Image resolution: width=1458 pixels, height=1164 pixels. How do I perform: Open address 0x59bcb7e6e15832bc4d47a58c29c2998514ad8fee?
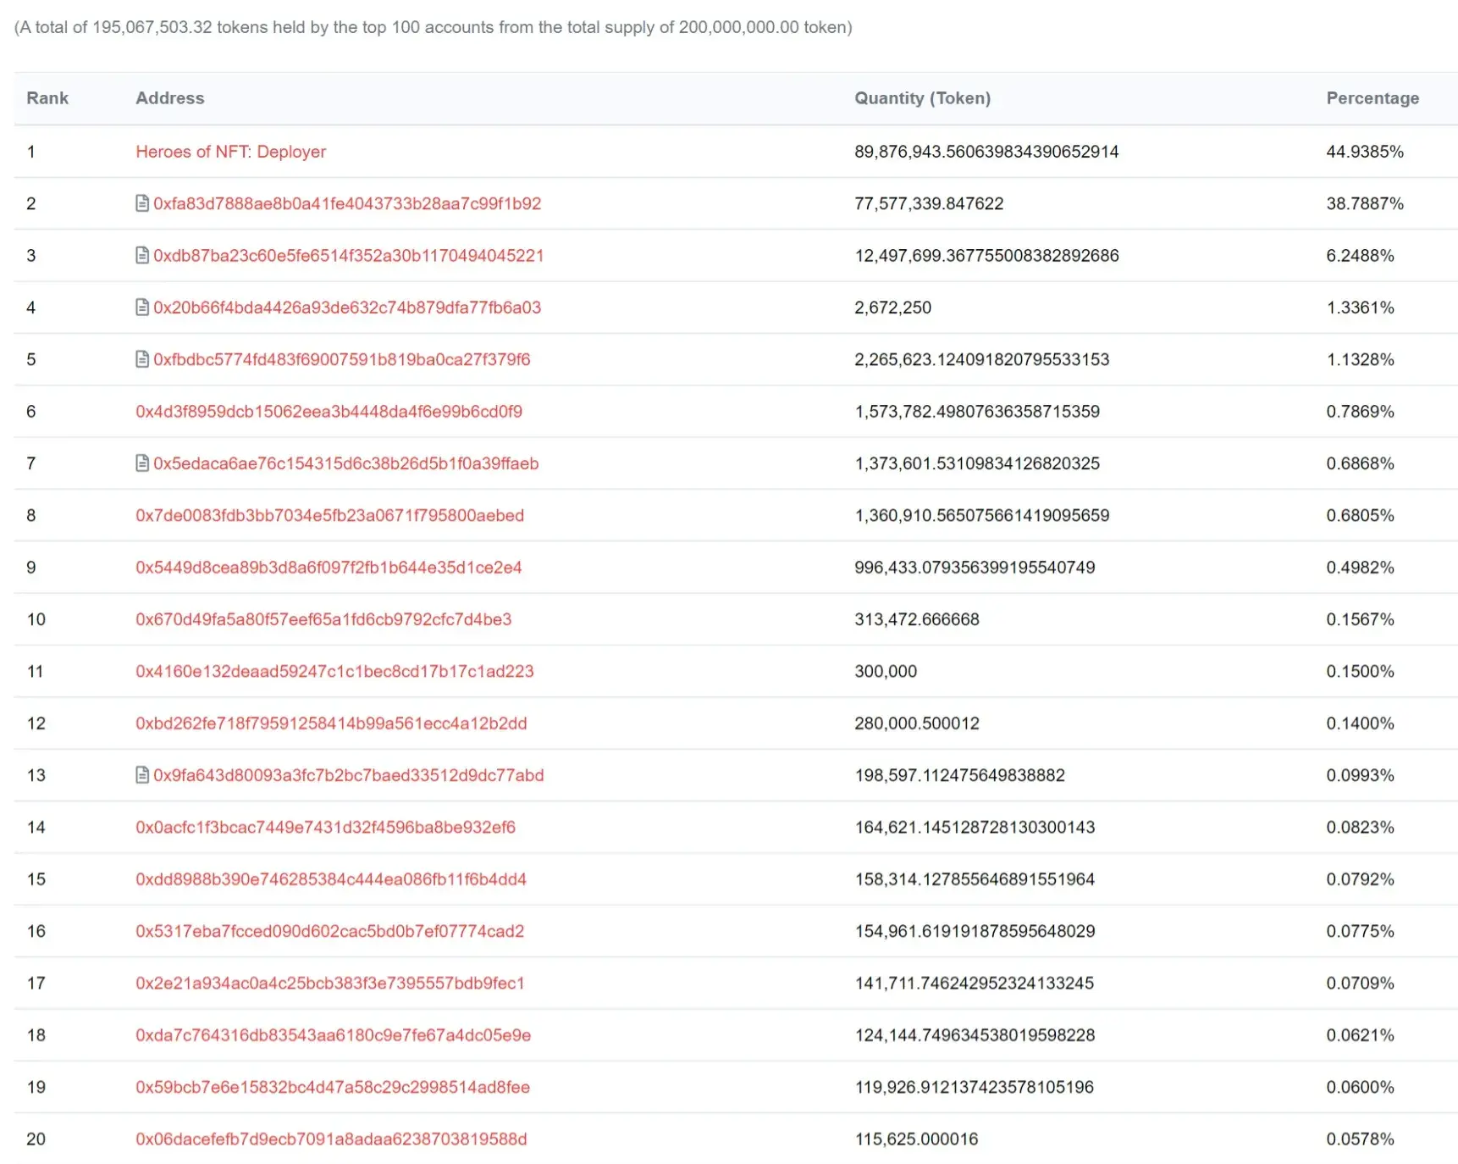(x=333, y=1087)
